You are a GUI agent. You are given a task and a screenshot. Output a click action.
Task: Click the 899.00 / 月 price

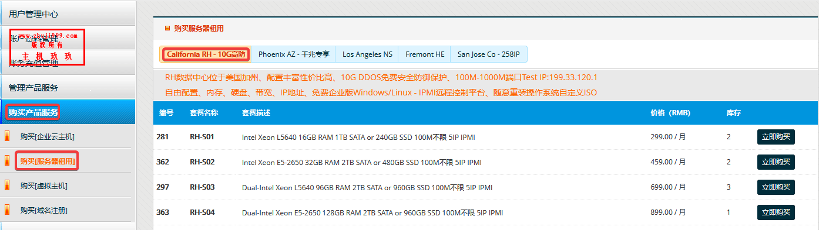coord(668,212)
